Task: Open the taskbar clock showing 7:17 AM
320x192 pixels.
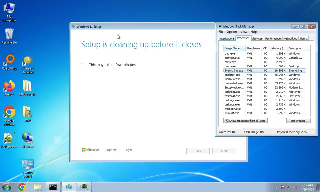Action: [307, 187]
